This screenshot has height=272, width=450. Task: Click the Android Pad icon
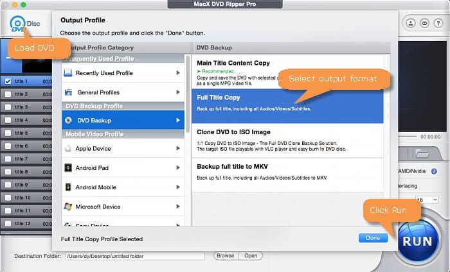(x=68, y=168)
